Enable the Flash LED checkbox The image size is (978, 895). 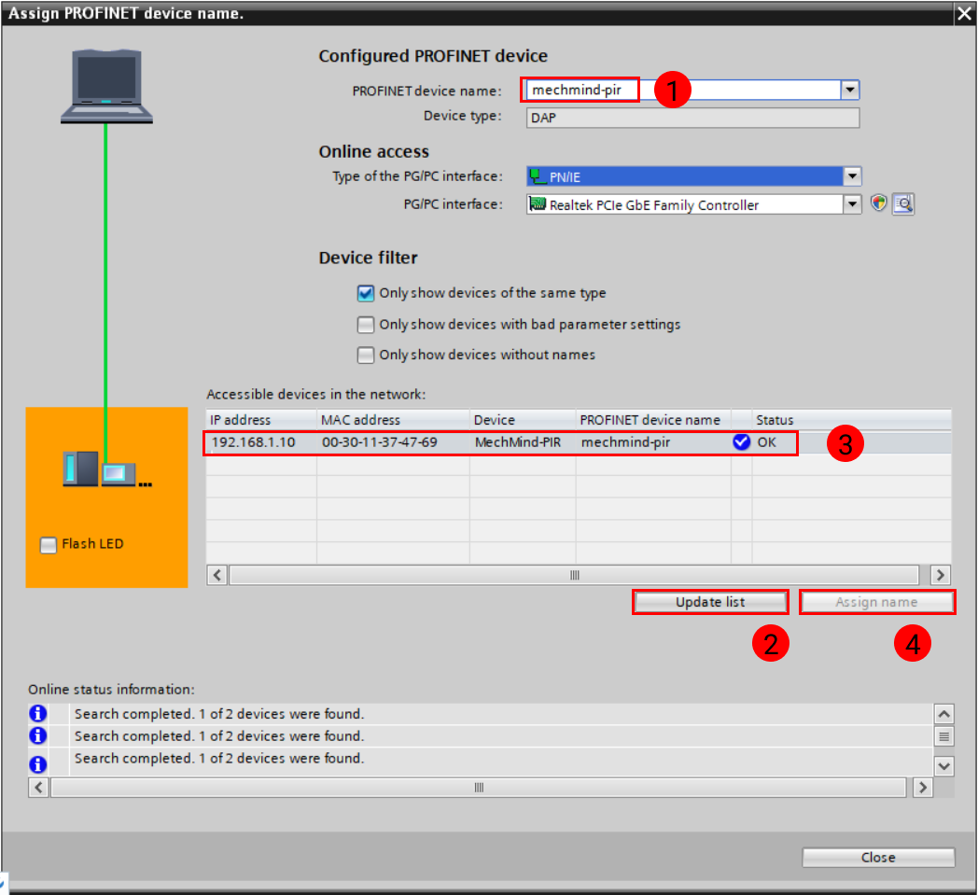[x=47, y=545]
